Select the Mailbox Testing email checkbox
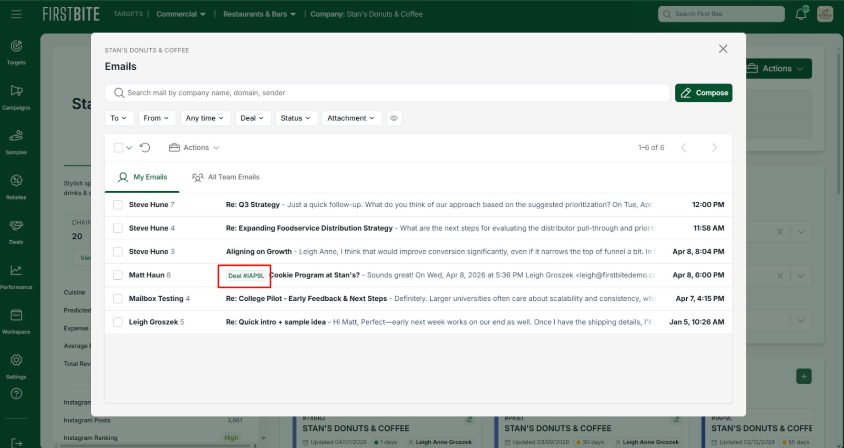Screen dimensions: 844x448 118,299
